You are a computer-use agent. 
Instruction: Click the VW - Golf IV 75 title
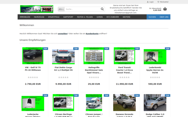point(33,69)
